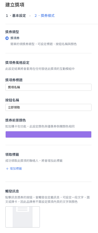Click the 獎項券風格設定 section heading

point(17,63)
